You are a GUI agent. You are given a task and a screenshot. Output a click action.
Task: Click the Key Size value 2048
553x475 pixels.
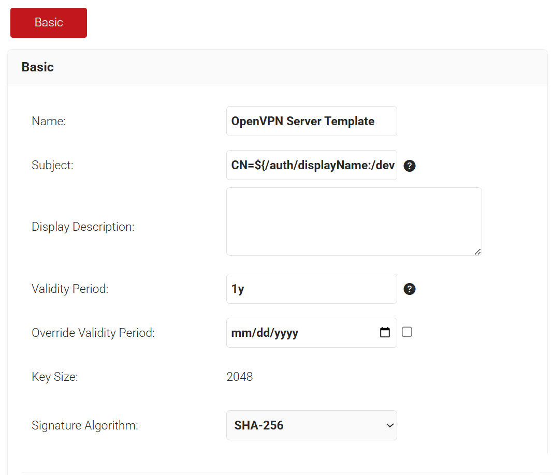tap(240, 377)
